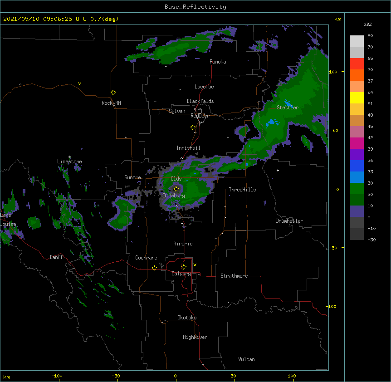This screenshot has height=382, width=391.
Task: Click the Ponoka city label
Action: pyautogui.click(x=218, y=62)
